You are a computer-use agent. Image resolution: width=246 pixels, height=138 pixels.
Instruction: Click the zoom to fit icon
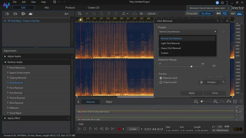tap(235, 102)
